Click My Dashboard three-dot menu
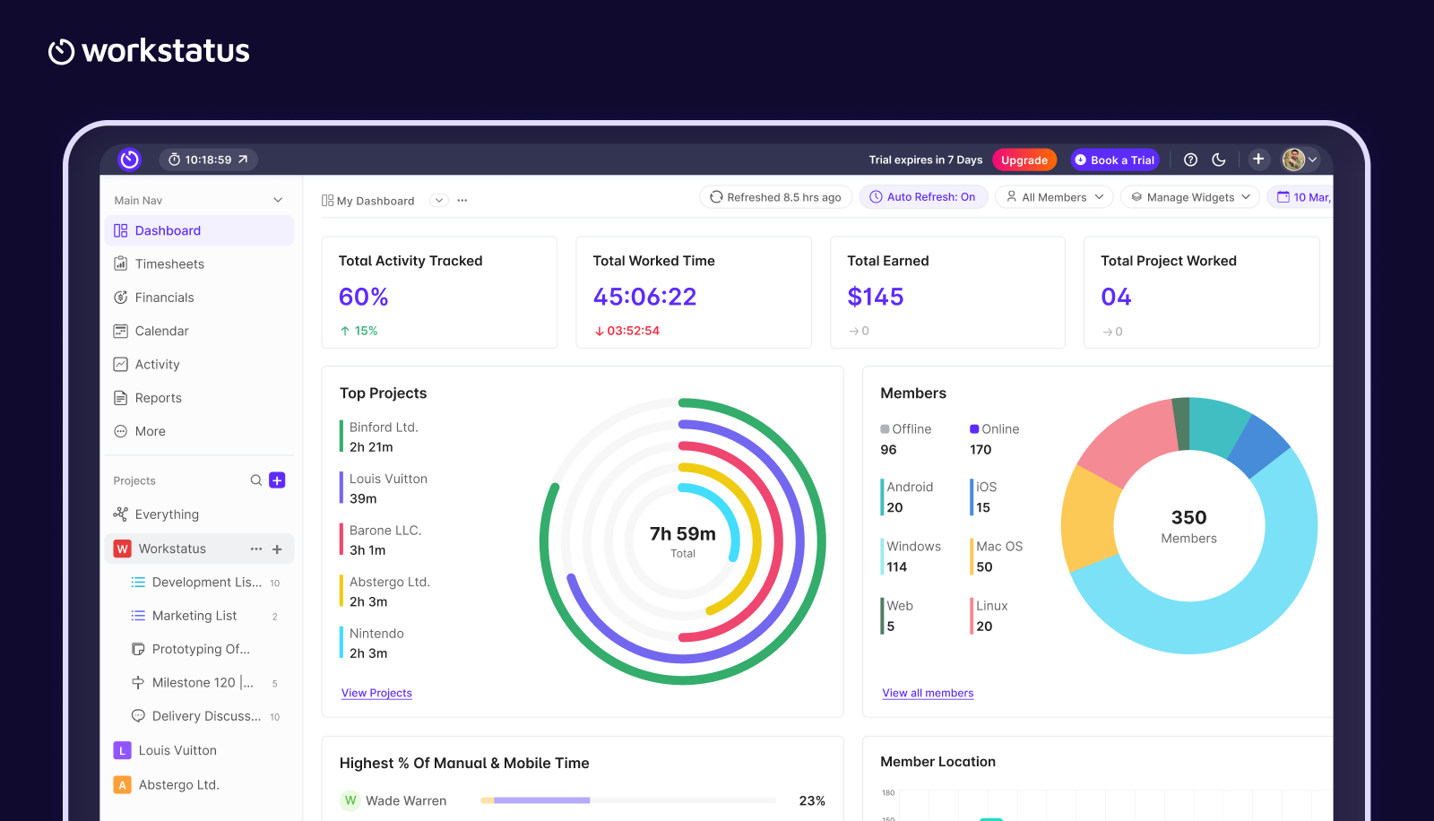 (462, 201)
